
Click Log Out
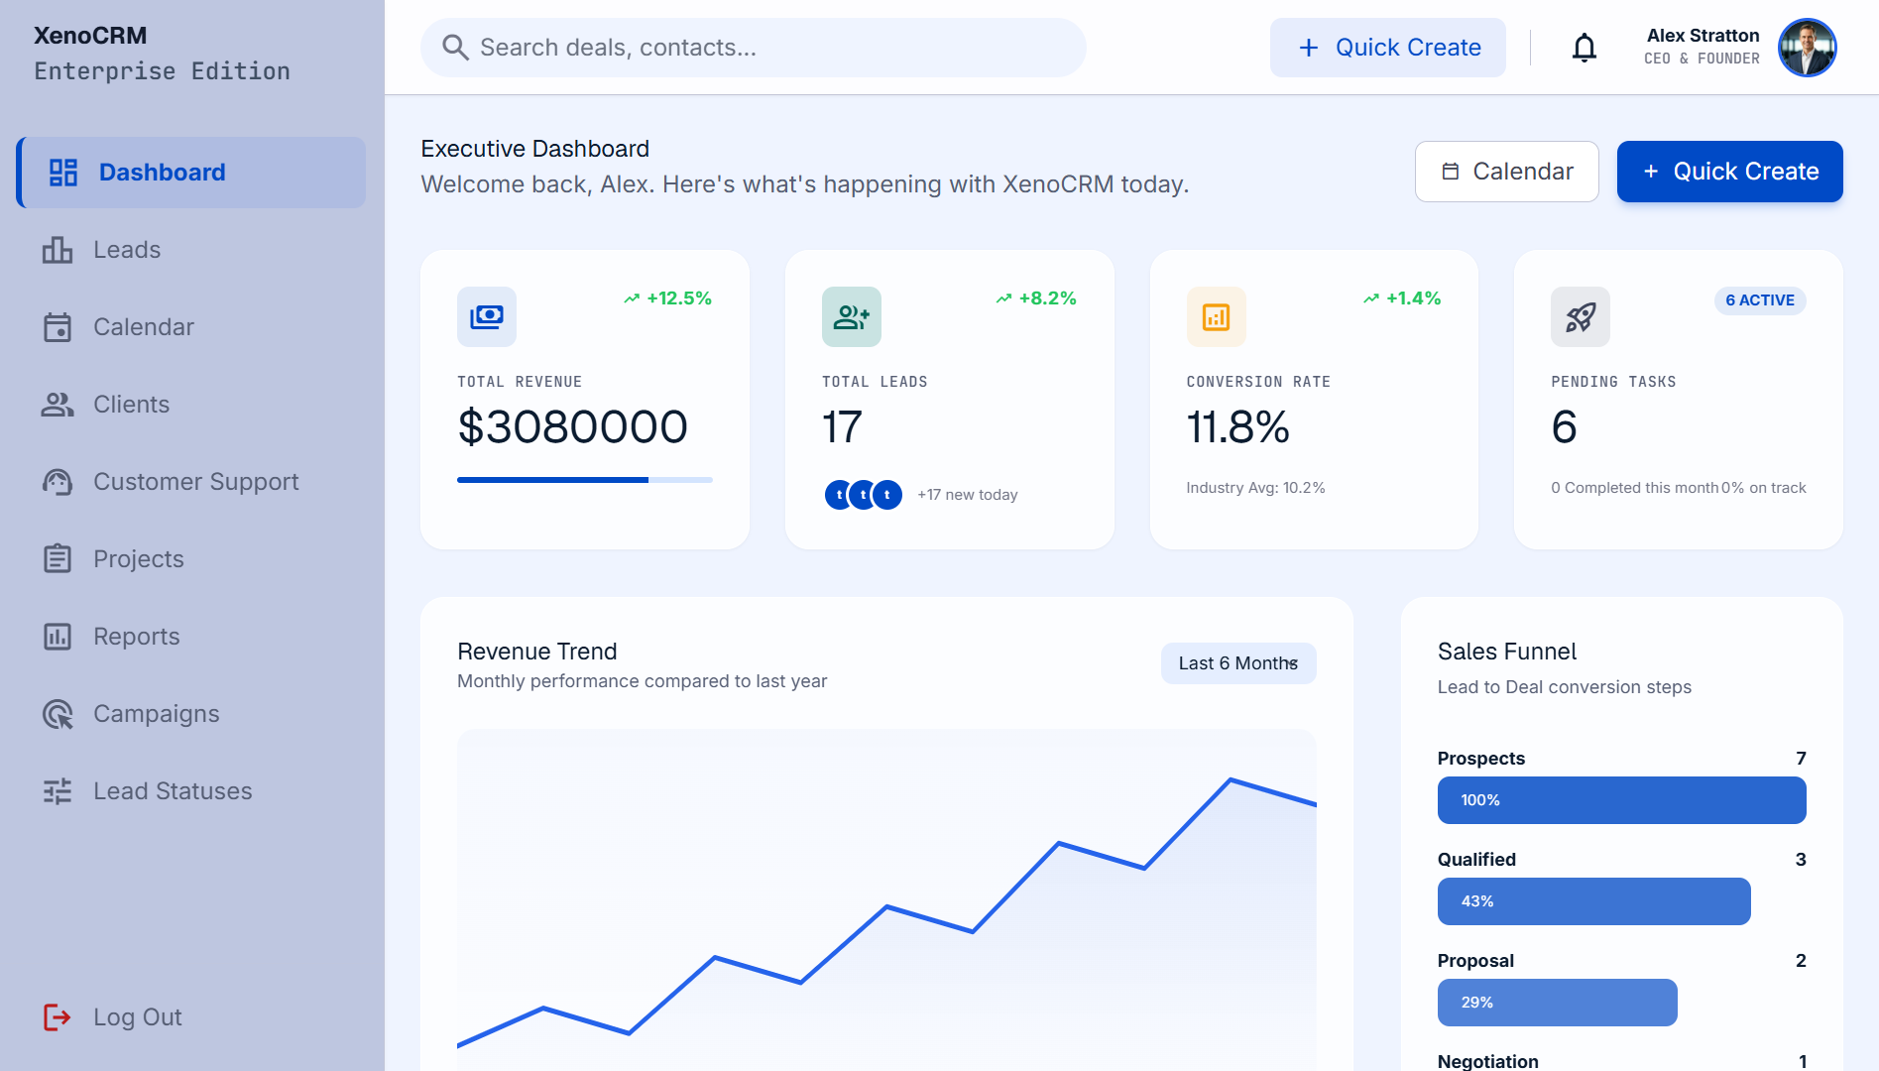[x=191, y=1017]
